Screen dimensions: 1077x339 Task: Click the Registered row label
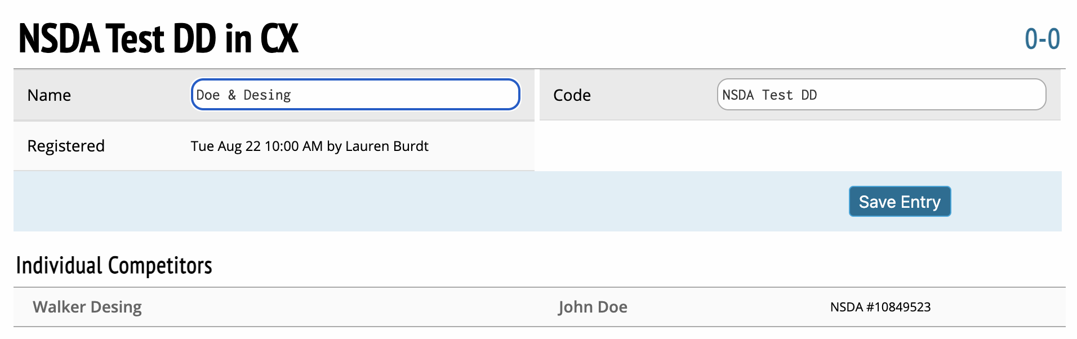coord(66,146)
